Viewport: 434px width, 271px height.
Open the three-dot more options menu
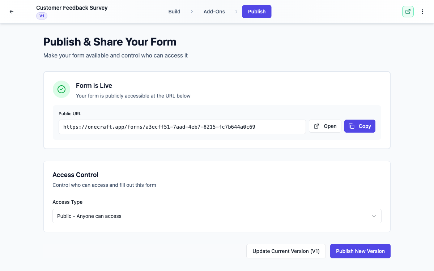point(422,12)
